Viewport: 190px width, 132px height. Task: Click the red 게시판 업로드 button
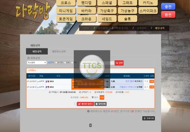click(85, 104)
